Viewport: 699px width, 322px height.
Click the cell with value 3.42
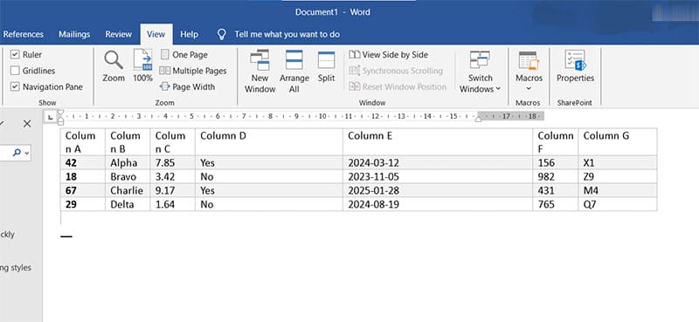[x=172, y=177]
